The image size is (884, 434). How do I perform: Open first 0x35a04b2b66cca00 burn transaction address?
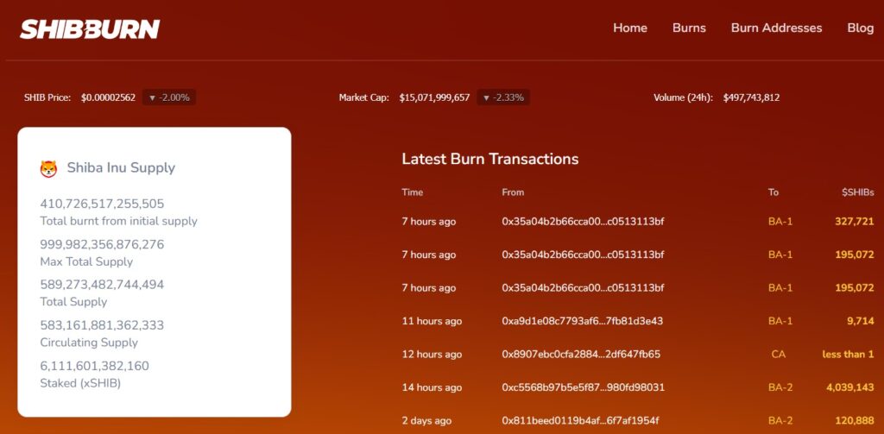pyautogui.click(x=583, y=222)
